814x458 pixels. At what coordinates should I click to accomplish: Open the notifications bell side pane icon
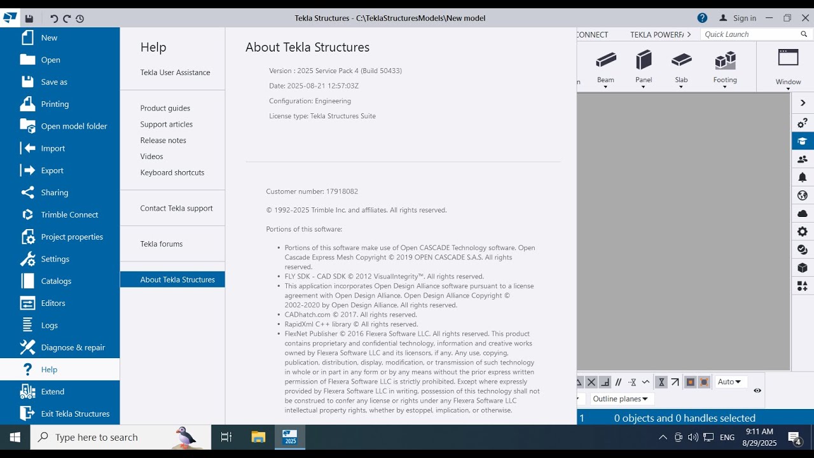[x=803, y=177]
